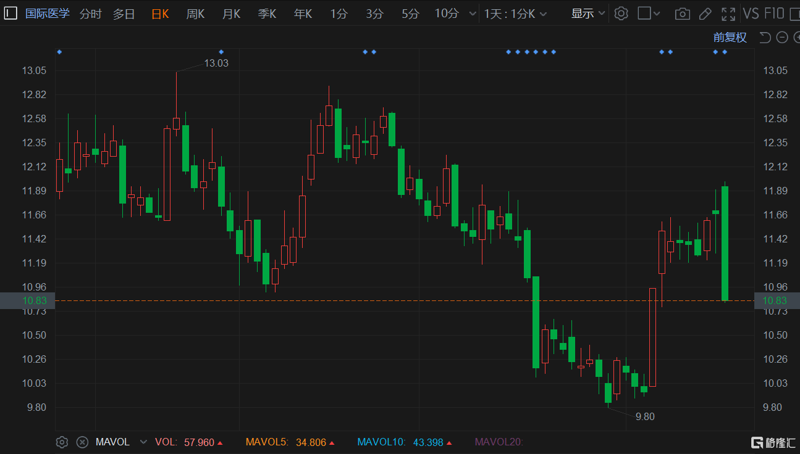Screen dimensions: 800x454
Task: Click the 国际医学 stock name
Action: 48,14
